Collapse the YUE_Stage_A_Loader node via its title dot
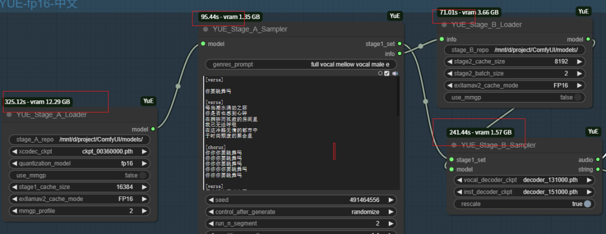606x234 pixels. tap(10, 115)
